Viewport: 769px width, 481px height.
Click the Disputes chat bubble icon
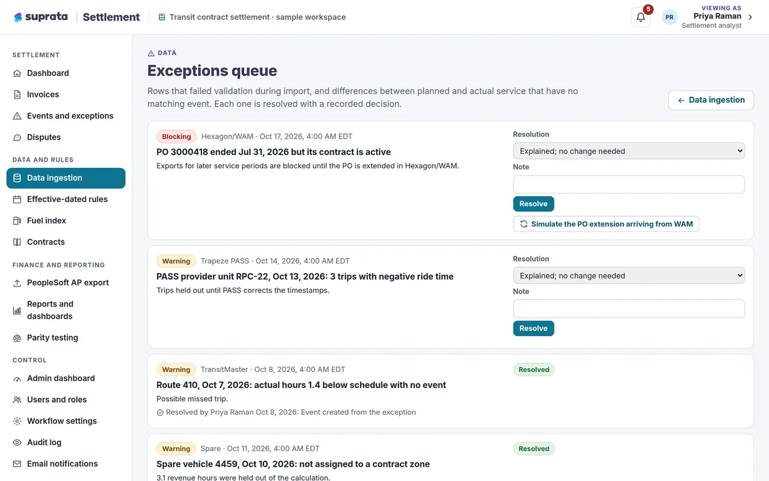point(17,137)
